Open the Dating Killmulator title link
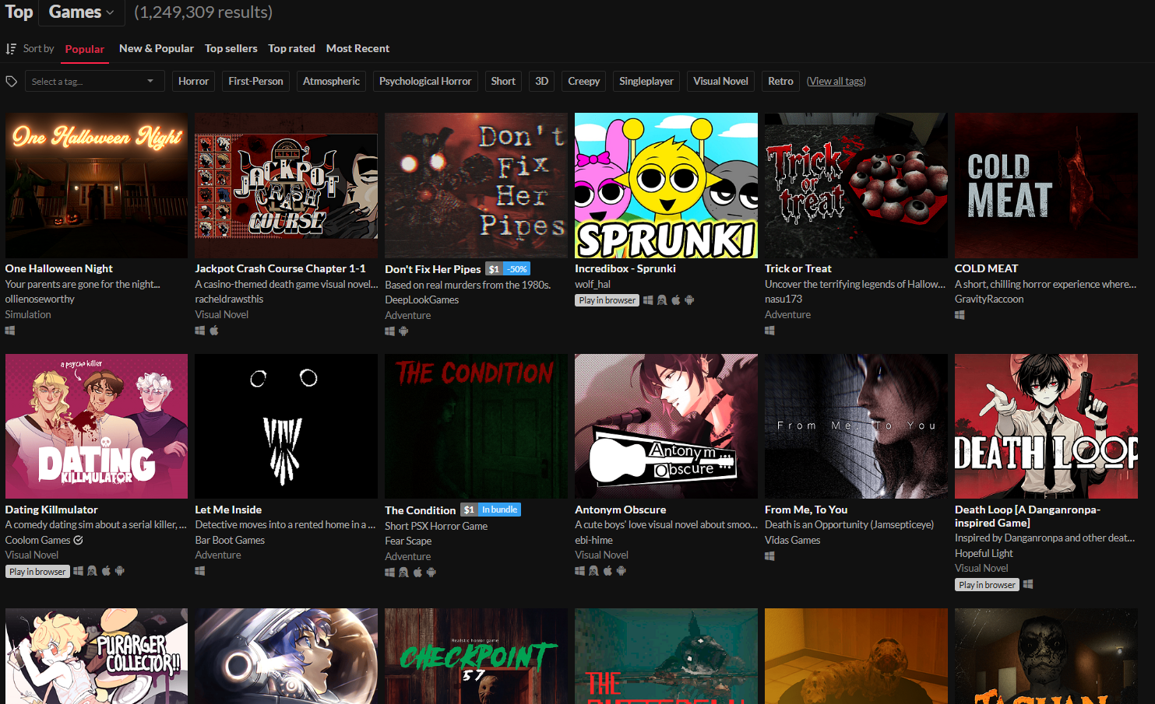The height and width of the screenshot is (704, 1155). pos(51,510)
